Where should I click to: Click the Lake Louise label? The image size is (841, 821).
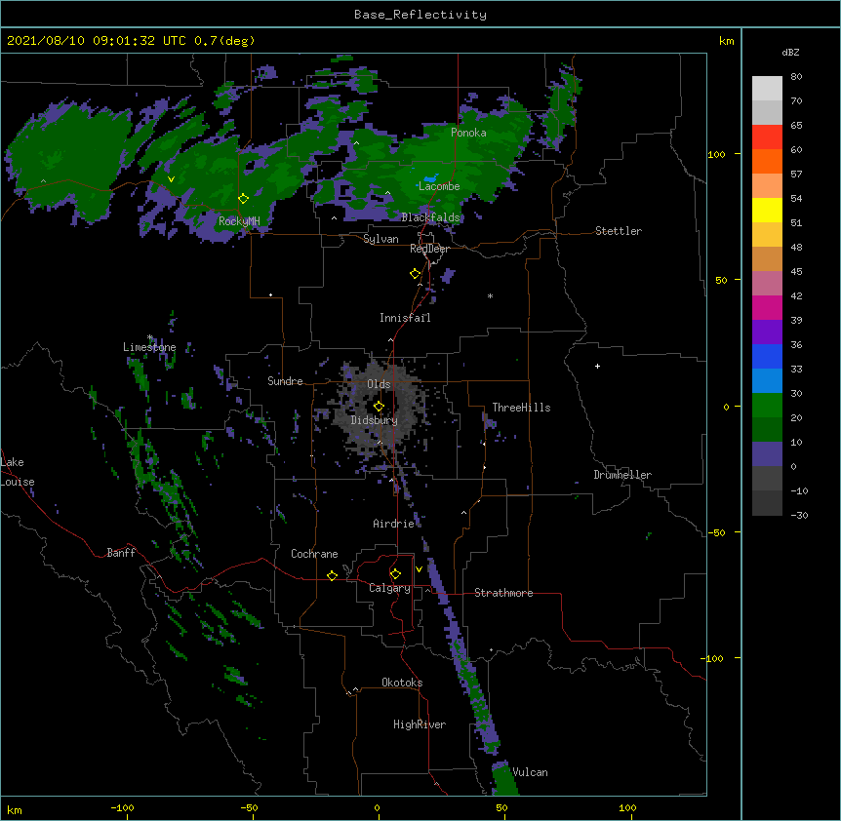click(x=18, y=472)
